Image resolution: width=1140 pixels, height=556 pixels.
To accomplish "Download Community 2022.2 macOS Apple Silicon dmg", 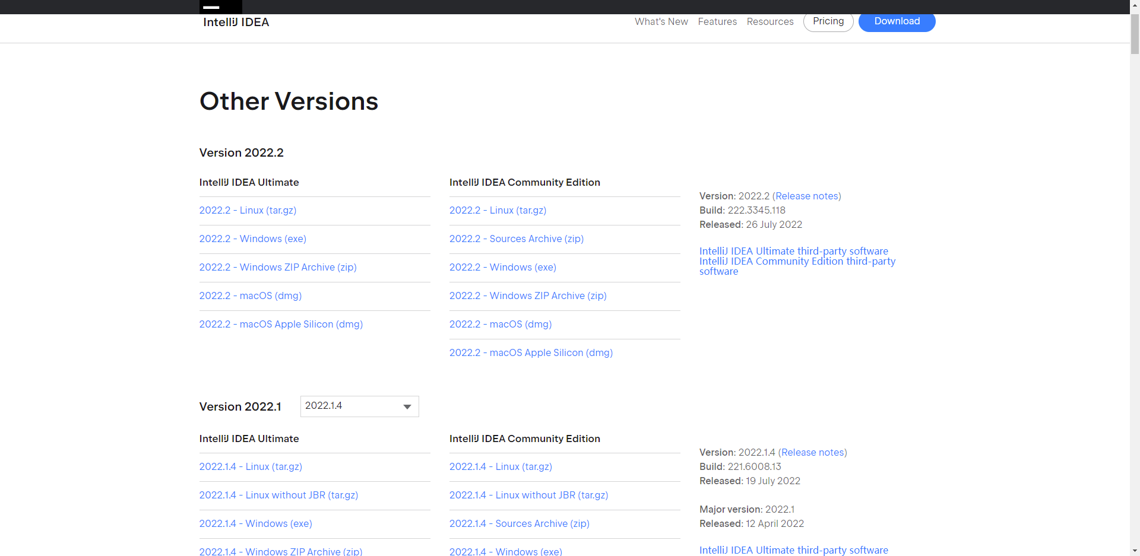I will point(531,352).
